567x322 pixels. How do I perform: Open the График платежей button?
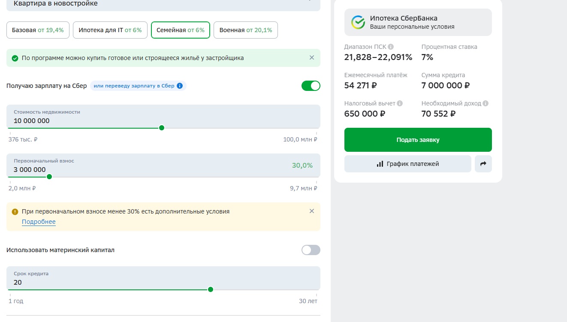pos(408,164)
